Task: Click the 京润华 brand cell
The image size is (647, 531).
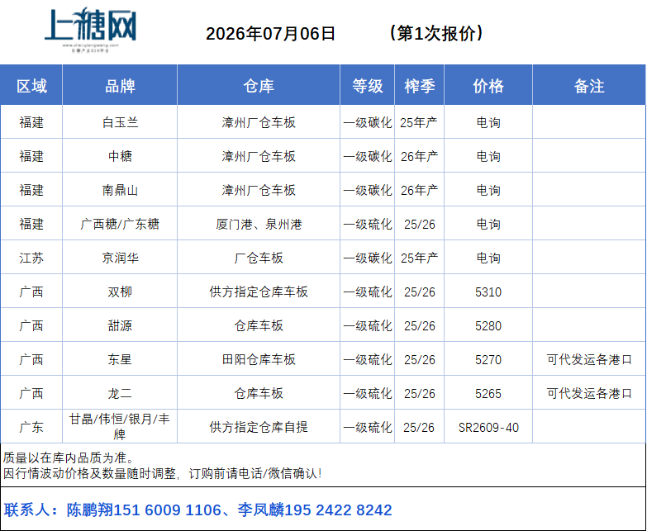Action: pyautogui.click(x=120, y=258)
